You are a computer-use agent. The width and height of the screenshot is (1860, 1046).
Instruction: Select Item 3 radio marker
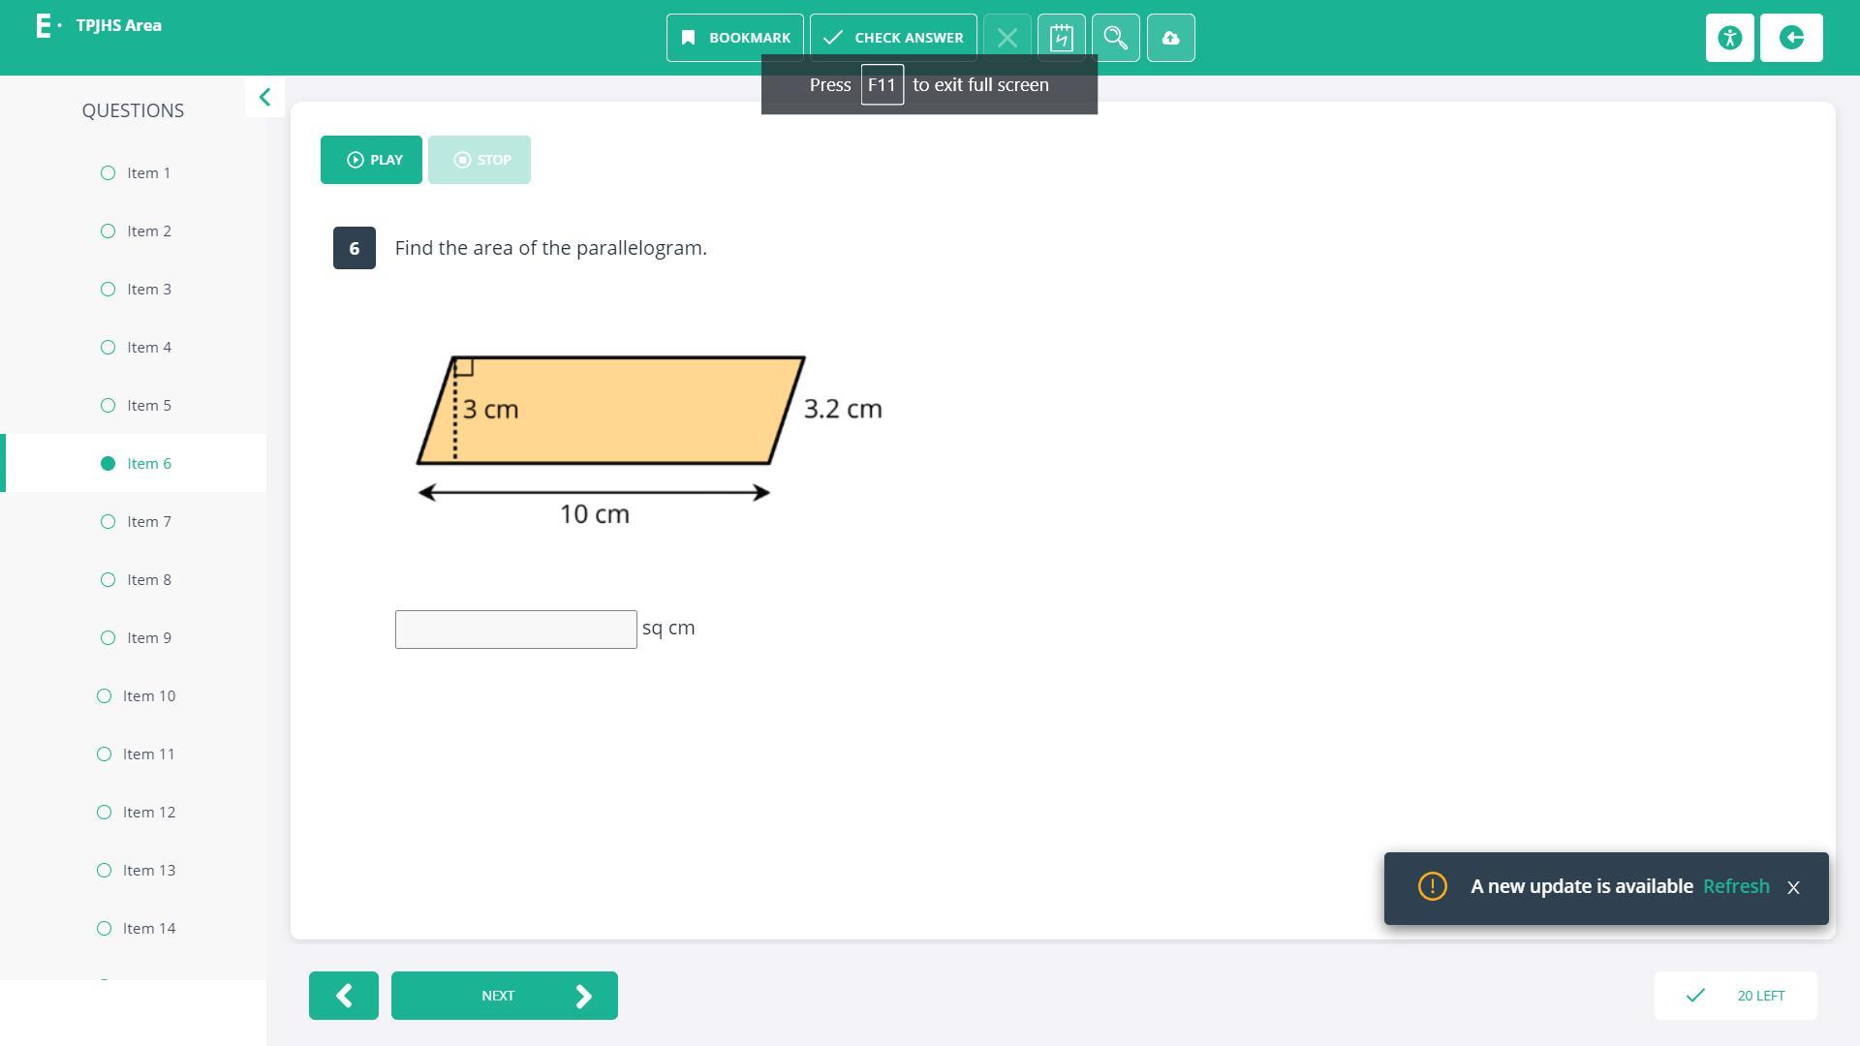108,290
